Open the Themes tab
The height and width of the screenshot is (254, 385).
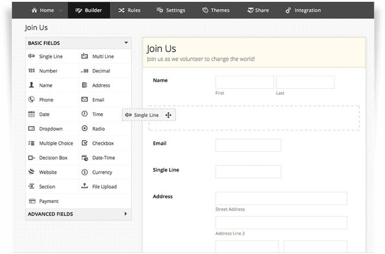coord(217,10)
